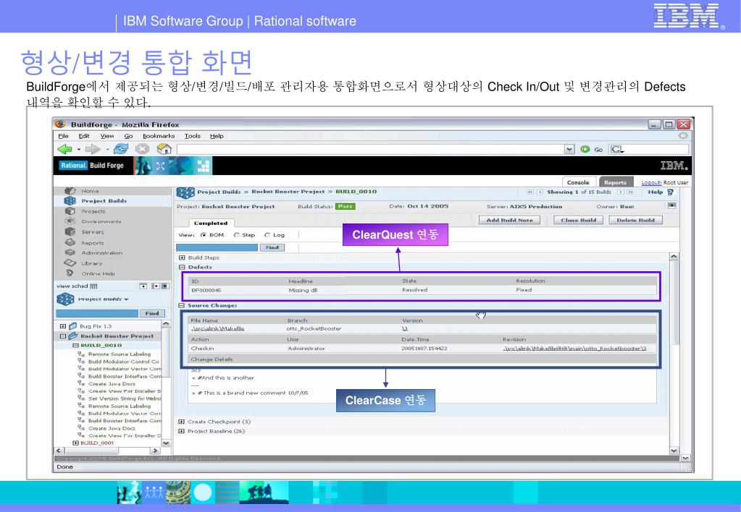
Task: Click Project Builds cube icon in breadcrumb
Action: tap(185, 192)
